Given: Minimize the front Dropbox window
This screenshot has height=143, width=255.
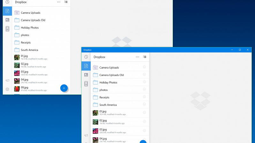Looking at the screenshot, I should tap(232, 50).
